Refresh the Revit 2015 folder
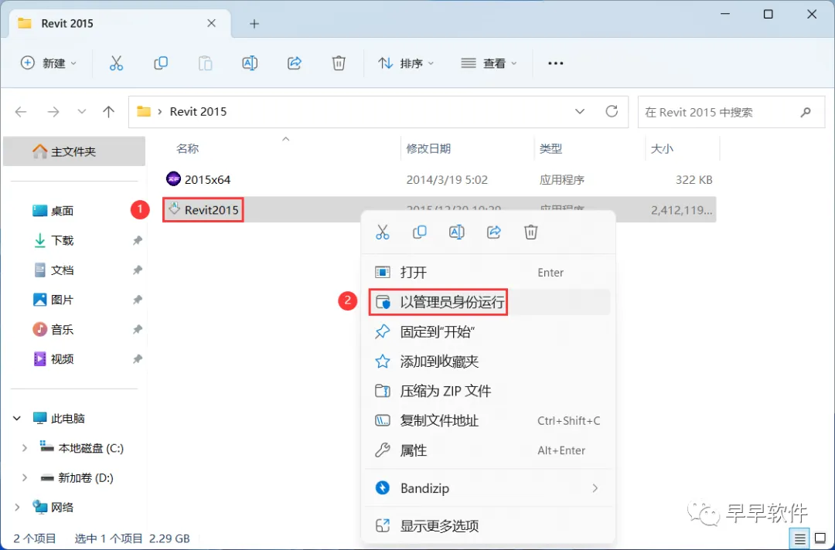The height and width of the screenshot is (550, 835). (x=612, y=111)
